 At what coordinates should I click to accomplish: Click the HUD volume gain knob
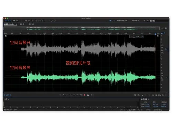coord(134,37)
